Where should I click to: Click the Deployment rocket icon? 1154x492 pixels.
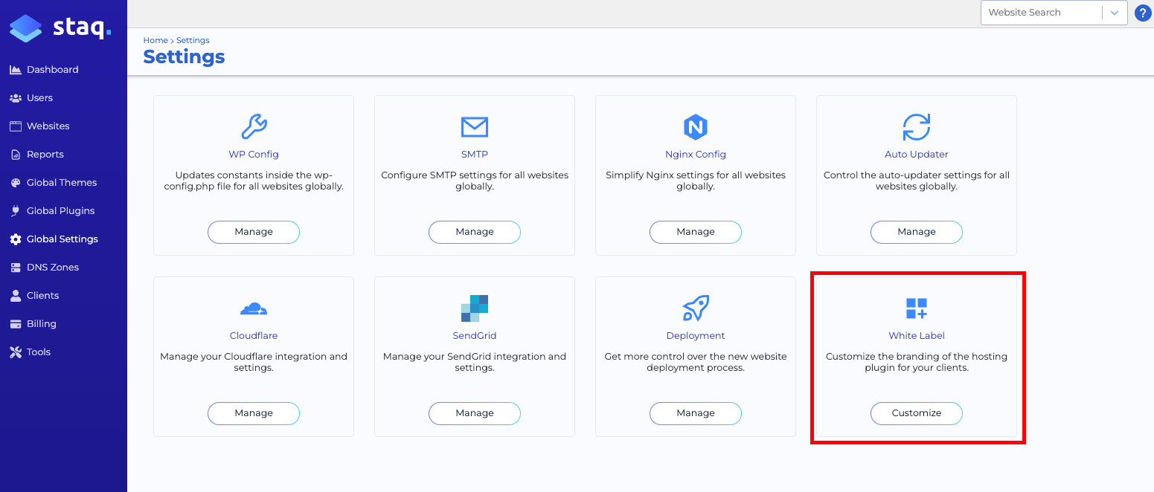[695, 308]
